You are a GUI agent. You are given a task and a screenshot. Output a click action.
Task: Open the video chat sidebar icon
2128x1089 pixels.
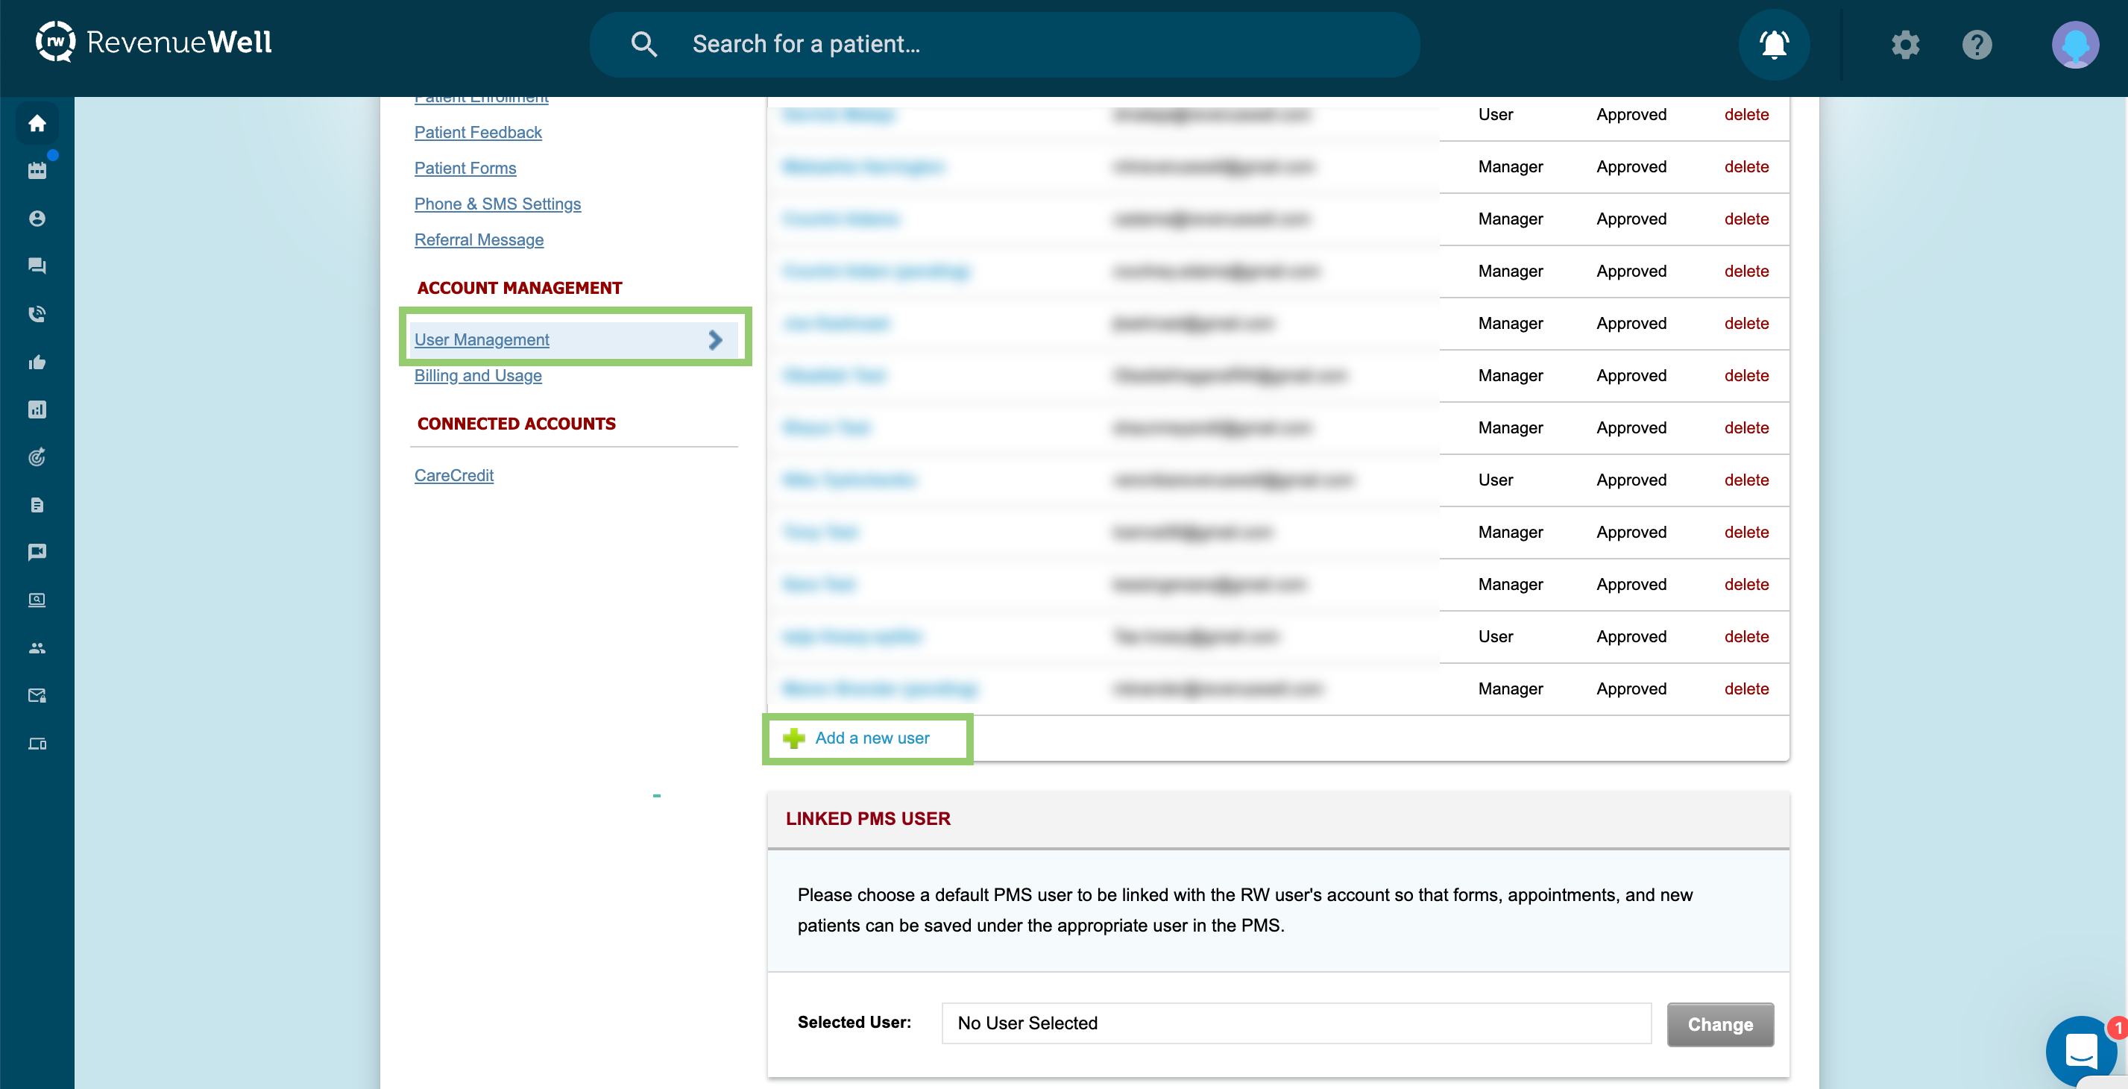point(37,552)
